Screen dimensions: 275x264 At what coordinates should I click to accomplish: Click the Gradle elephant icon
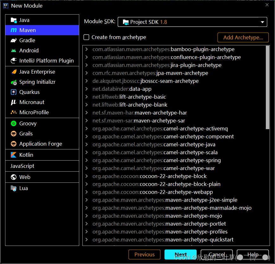(x=14, y=40)
